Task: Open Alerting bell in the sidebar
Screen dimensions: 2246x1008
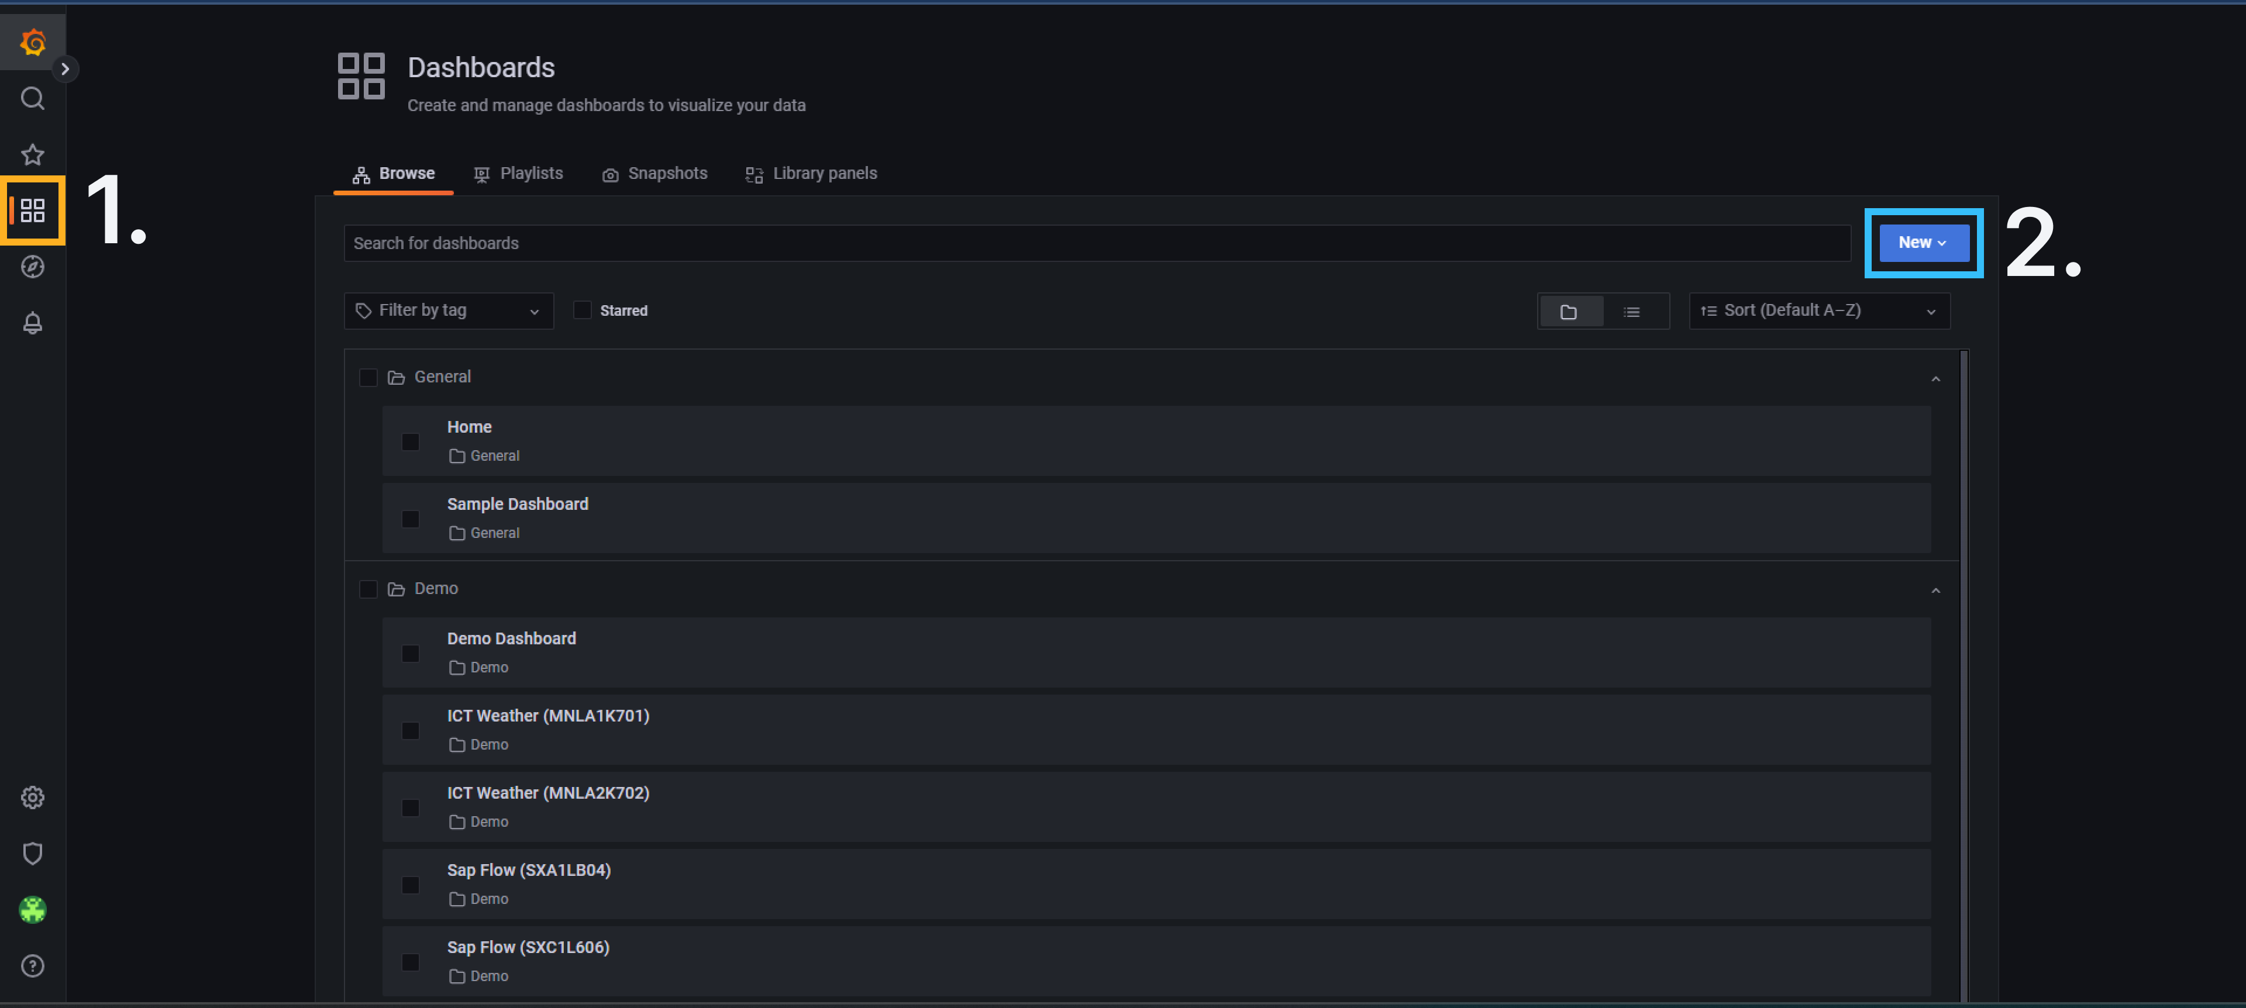Action: pyautogui.click(x=32, y=322)
